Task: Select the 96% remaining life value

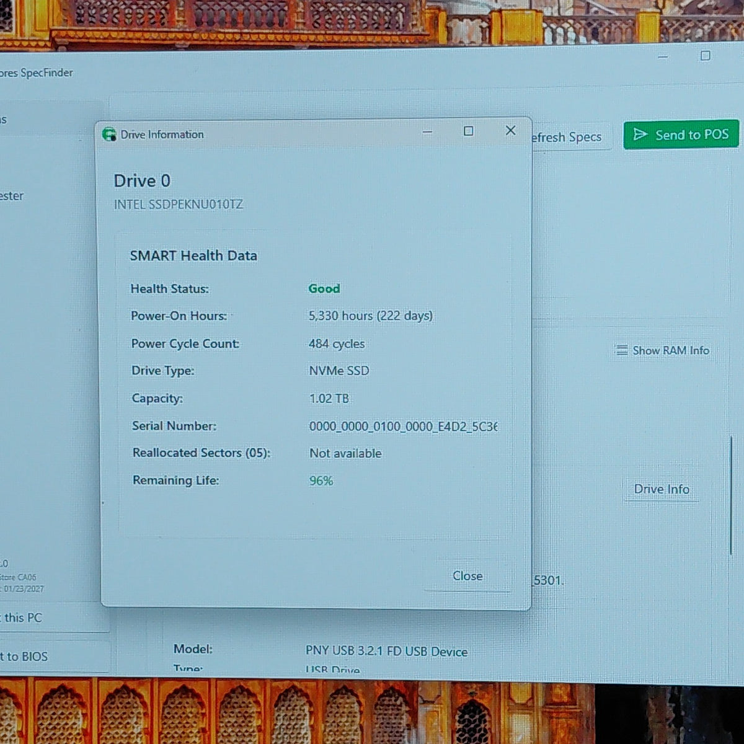Action: click(x=321, y=480)
